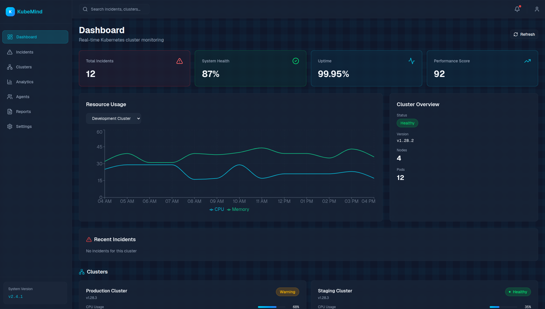Click the Clusters section network icon

pos(82,272)
